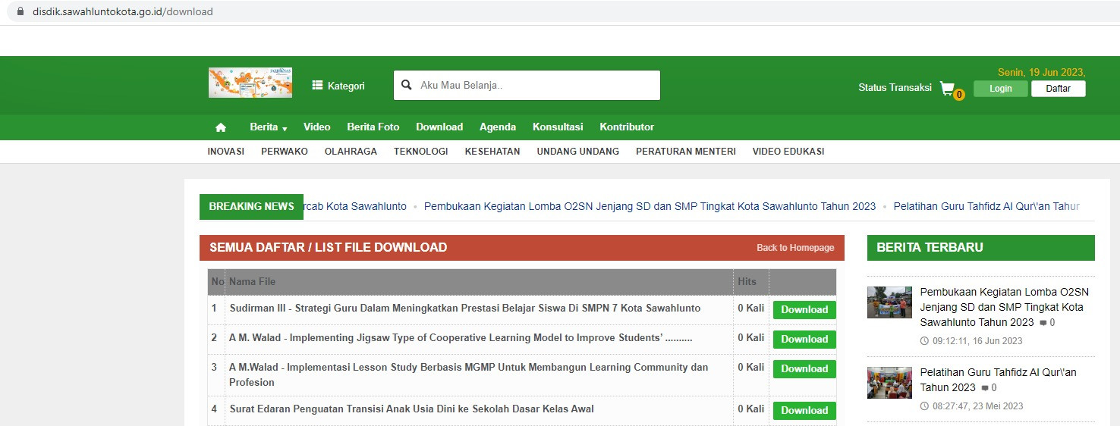Click the Daftar button
Image resolution: width=1120 pixels, height=426 pixels.
tap(1059, 89)
